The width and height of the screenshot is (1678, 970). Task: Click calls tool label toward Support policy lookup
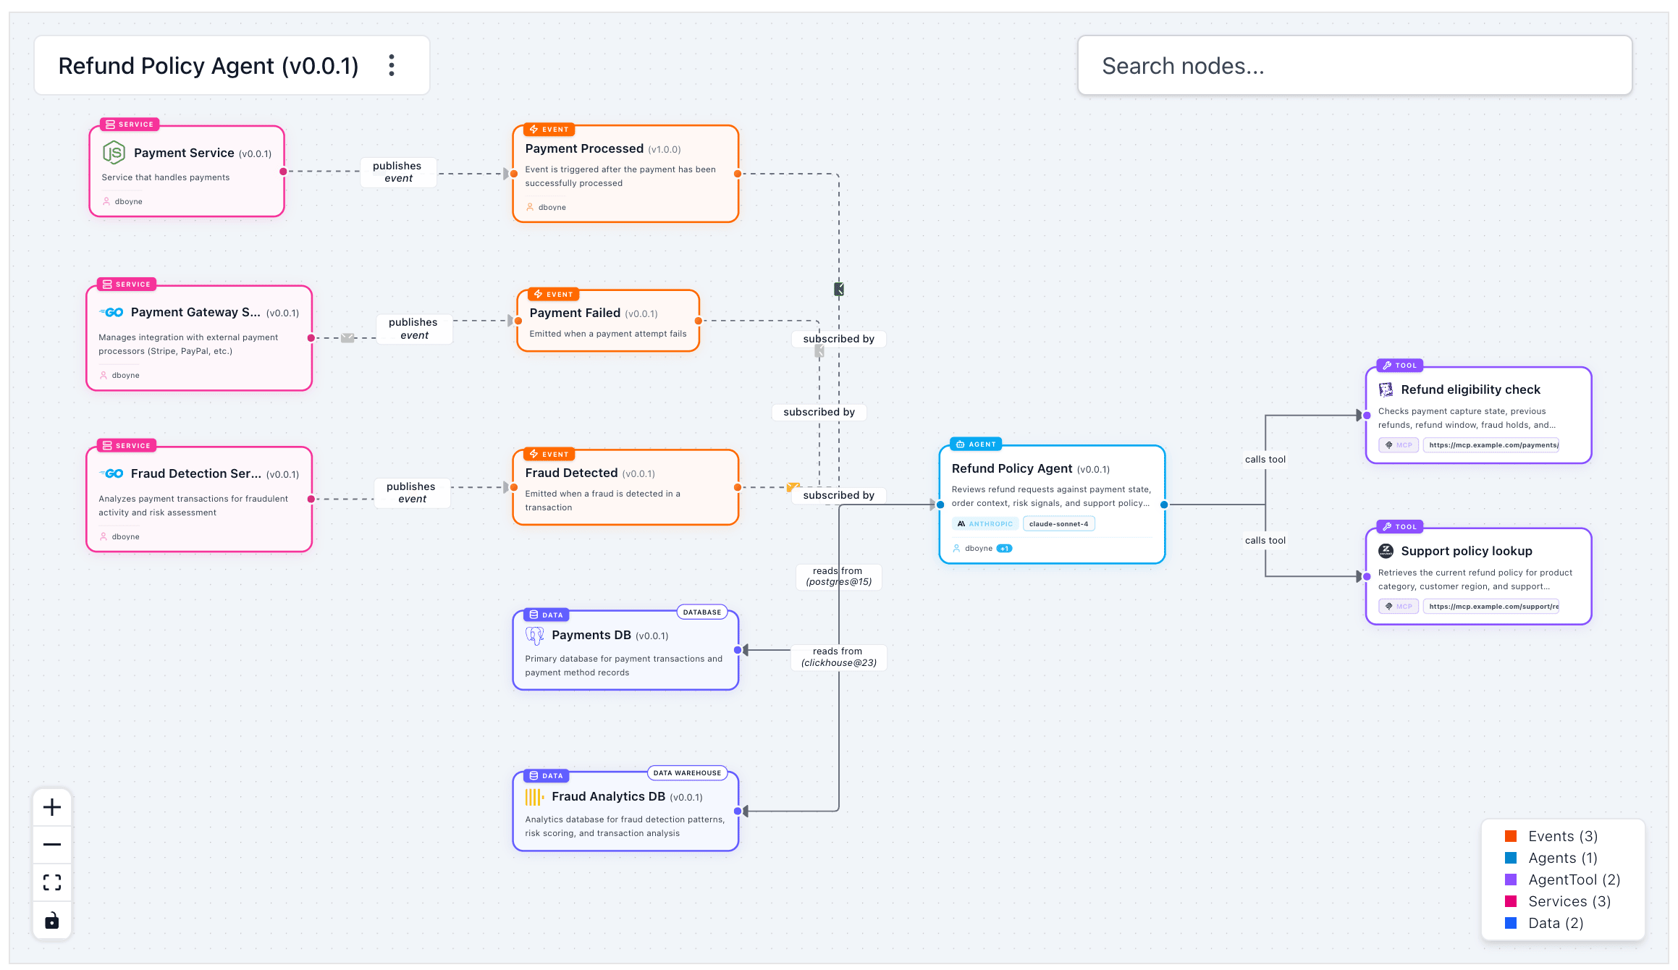point(1265,540)
